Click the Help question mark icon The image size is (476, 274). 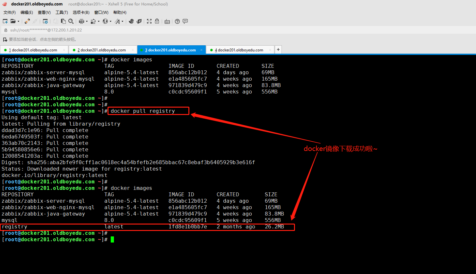click(x=177, y=21)
